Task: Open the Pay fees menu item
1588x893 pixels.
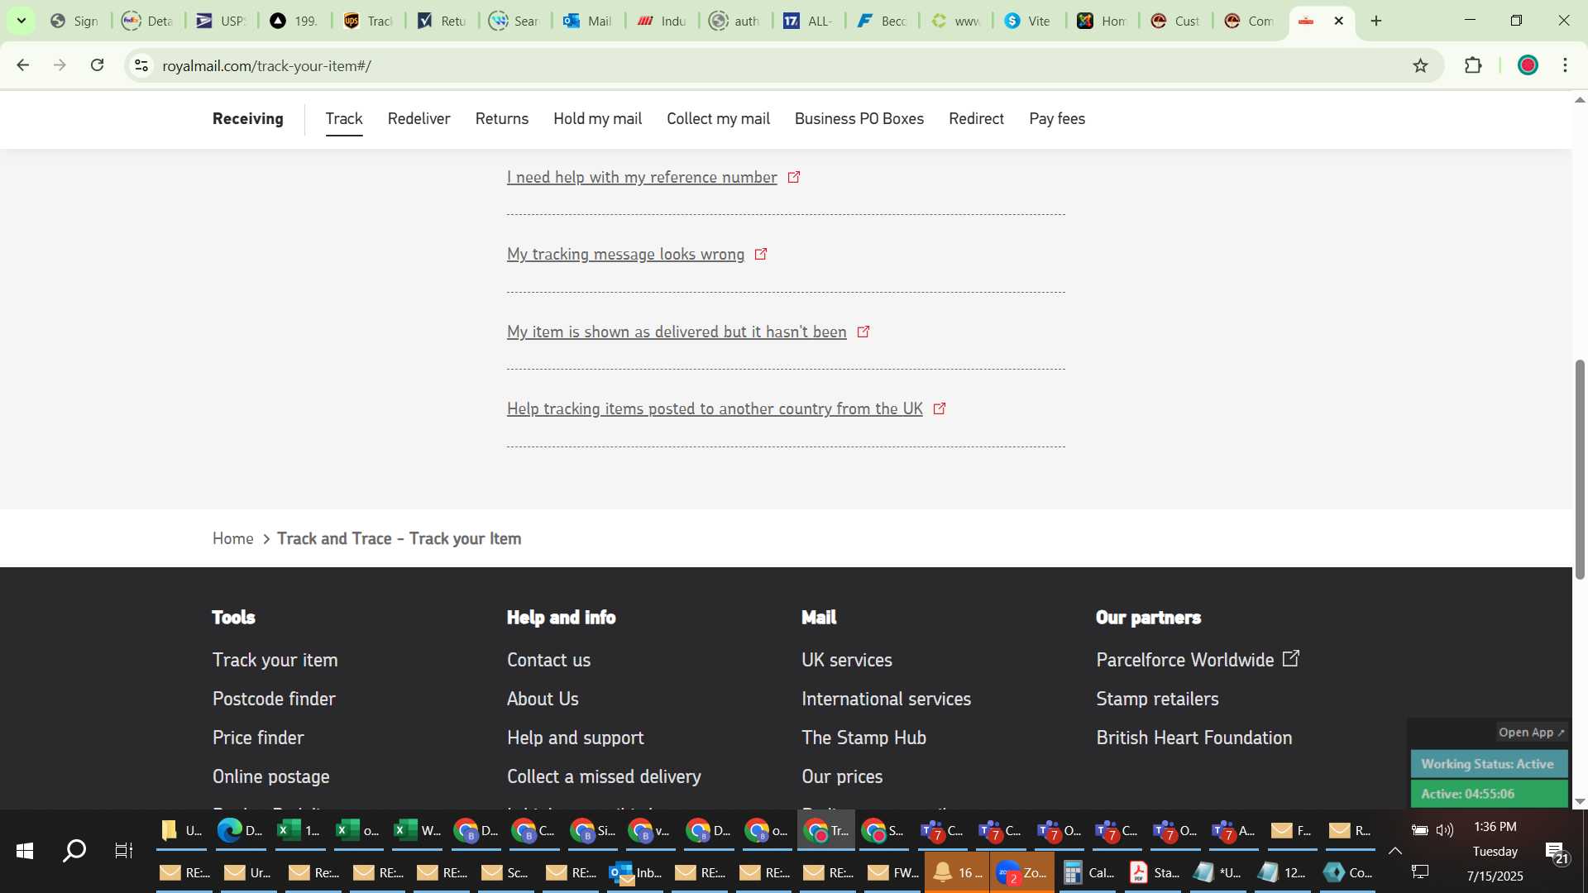Action: coord(1057,118)
